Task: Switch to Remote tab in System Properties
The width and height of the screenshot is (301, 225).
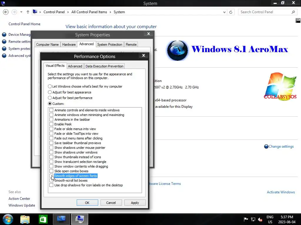Action: pyautogui.click(x=131, y=45)
